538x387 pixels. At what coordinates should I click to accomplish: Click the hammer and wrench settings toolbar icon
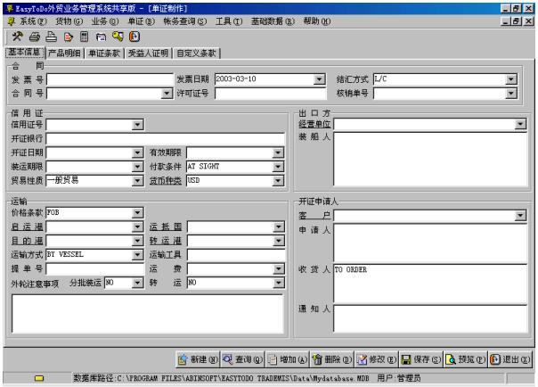pyautogui.click(x=18, y=36)
